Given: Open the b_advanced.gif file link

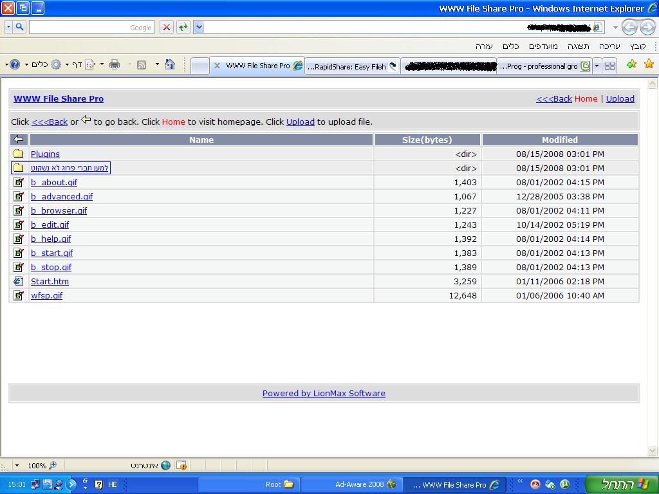Looking at the screenshot, I should point(61,196).
